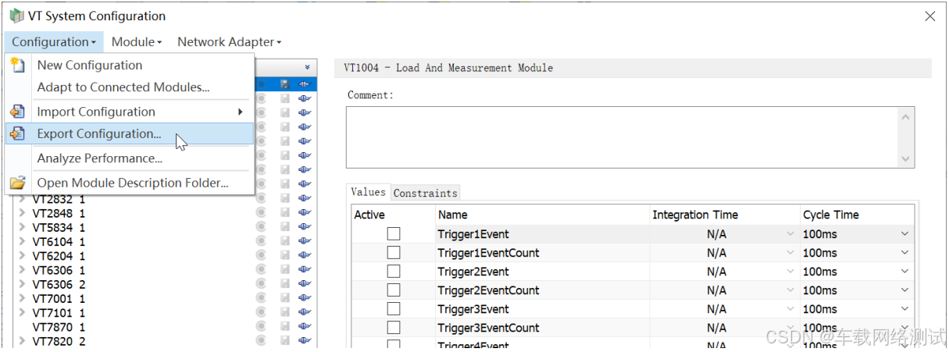Select Analyze Performance... menu entry
Image resolution: width=949 pixels, height=352 pixels.
[130, 158]
